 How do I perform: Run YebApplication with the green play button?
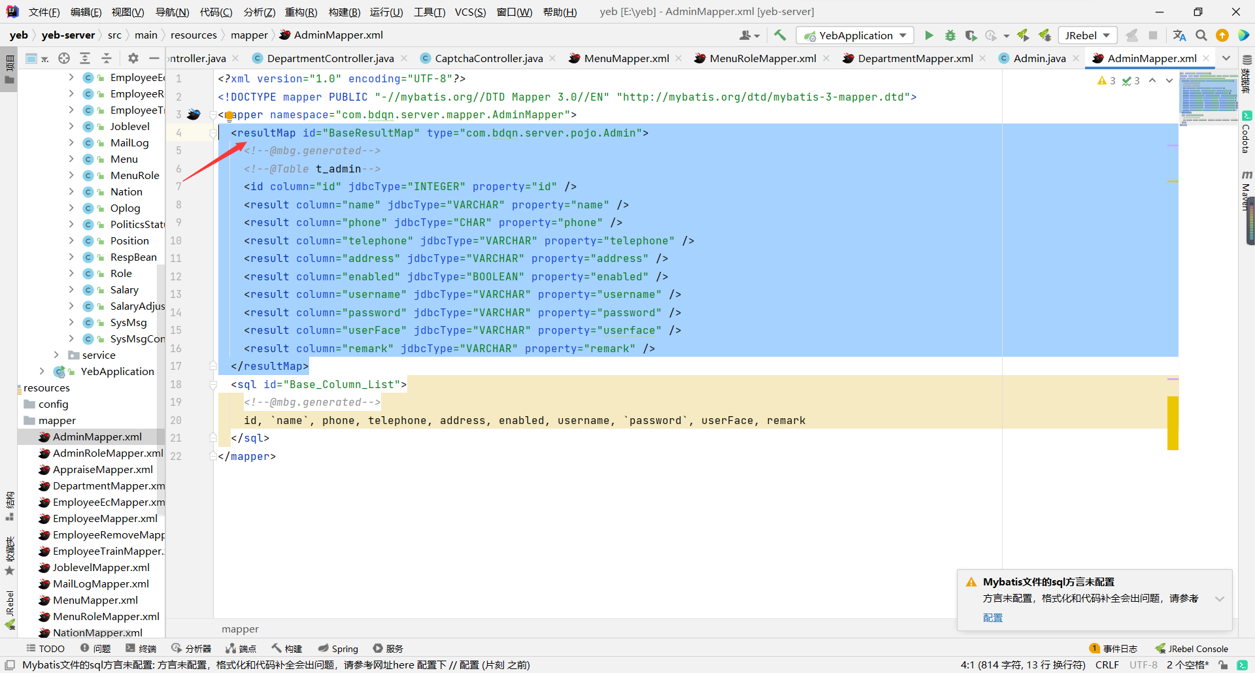pyautogui.click(x=929, y=35)
